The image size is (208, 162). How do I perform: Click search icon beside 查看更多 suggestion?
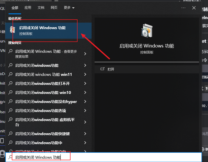(x=10, y=51)
